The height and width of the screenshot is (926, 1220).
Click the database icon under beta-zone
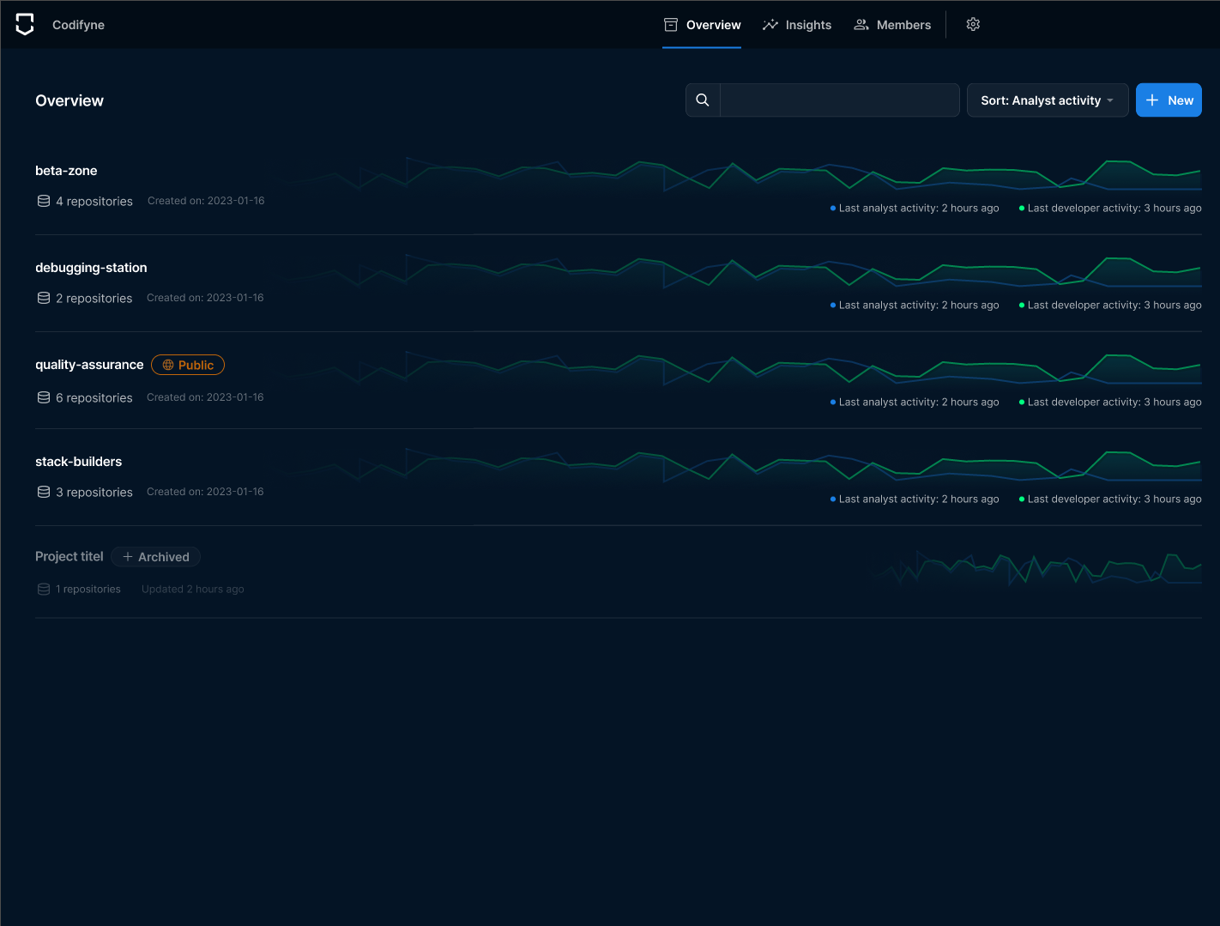(44, 201)
